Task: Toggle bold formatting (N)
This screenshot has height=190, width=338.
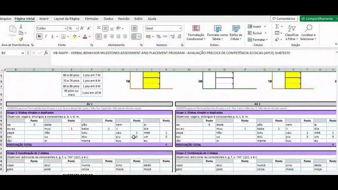Action: tap(39, 37)
